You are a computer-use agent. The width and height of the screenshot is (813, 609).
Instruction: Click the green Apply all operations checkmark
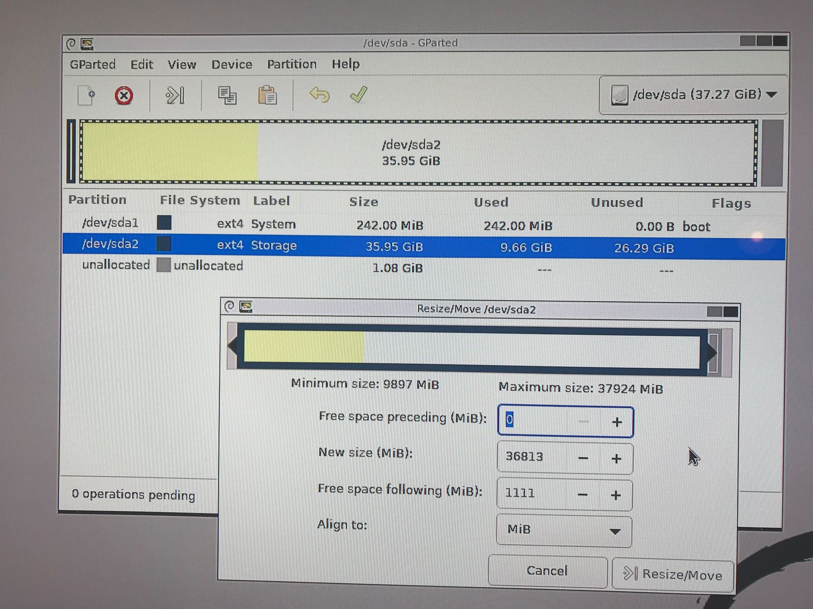click(x=358, y=94)
